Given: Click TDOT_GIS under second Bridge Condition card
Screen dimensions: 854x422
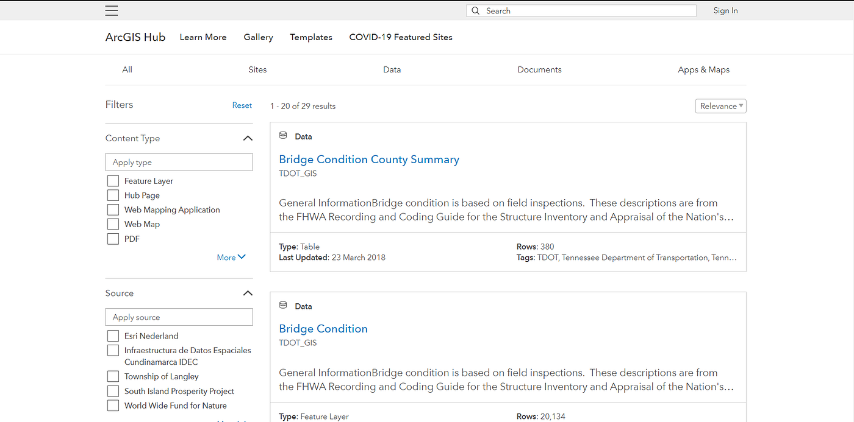Looking at the screenshot, I should [x=298, y=343].
